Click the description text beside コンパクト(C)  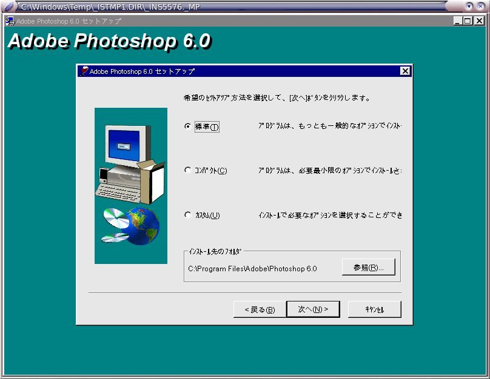click(330, 170)
